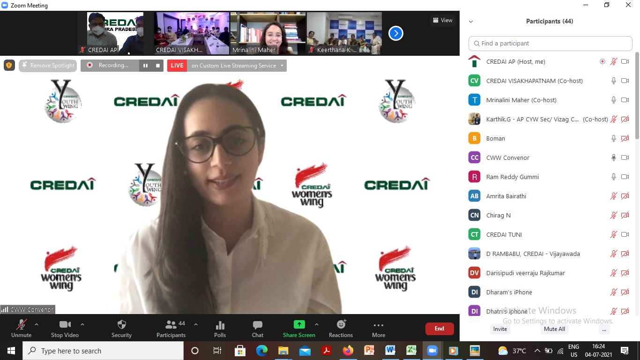Screen dimensions: 640x360
Task: Click Mrinalini Maher video icon
Action: point(625,100)
